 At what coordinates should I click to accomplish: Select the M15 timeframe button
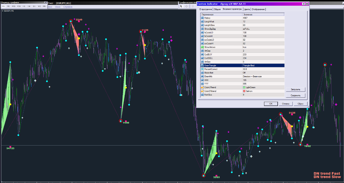tap(14, 6)
